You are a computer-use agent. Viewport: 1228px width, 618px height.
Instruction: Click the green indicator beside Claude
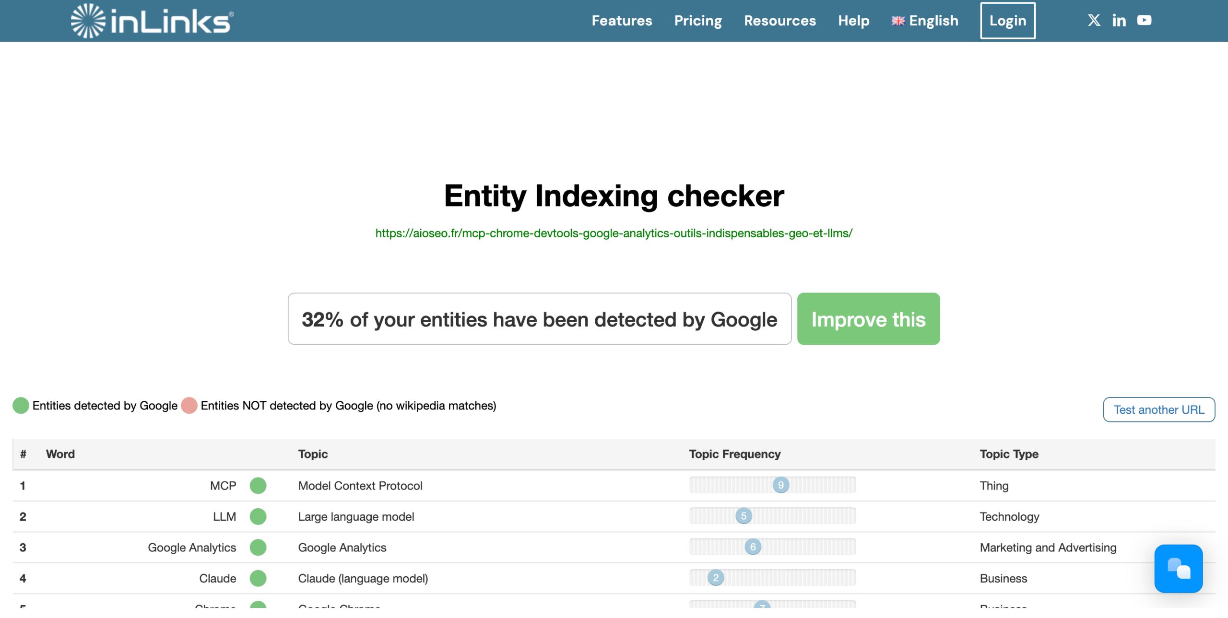pos(258,578)
